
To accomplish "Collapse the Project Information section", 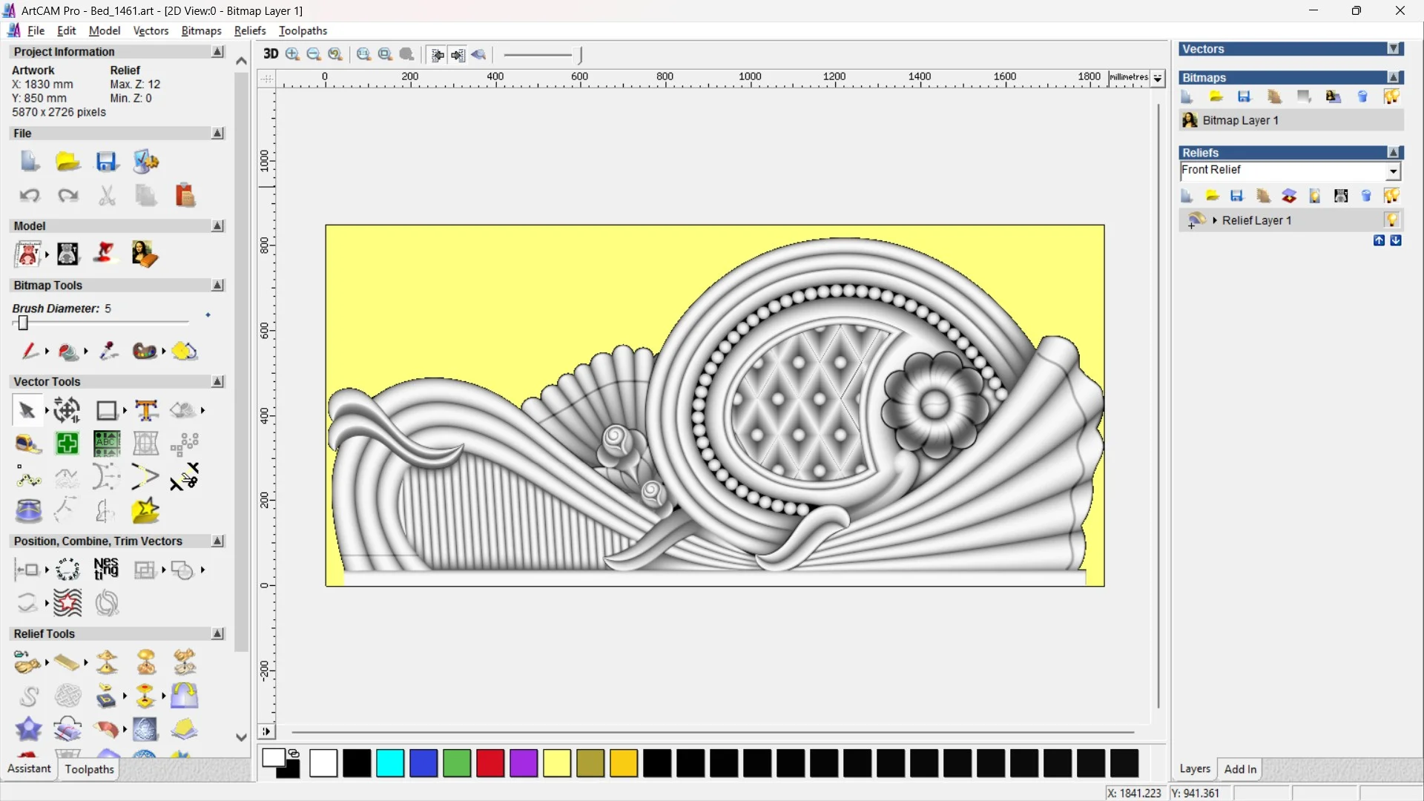I will 217,52.
